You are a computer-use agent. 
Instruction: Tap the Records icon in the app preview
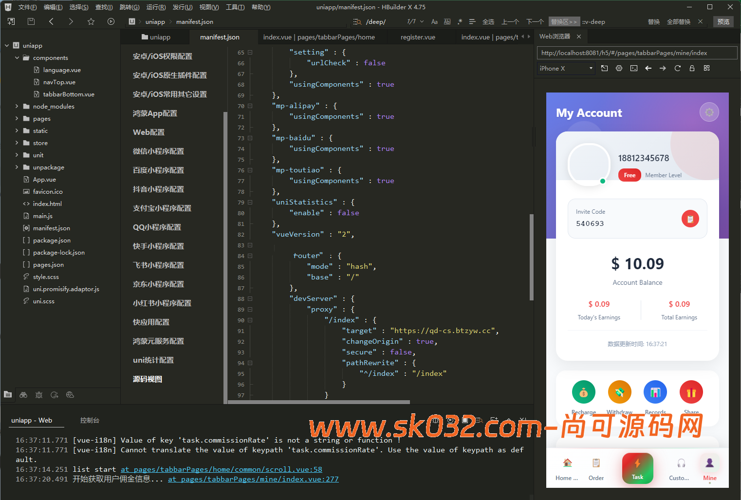pyautogui.click(x=655, y=392)
